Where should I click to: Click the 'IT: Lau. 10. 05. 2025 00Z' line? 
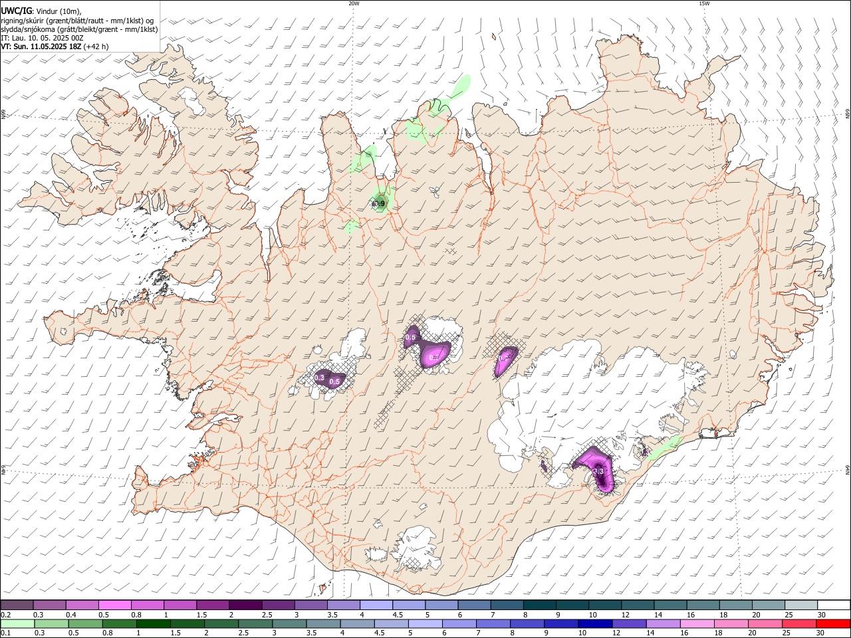43,38
